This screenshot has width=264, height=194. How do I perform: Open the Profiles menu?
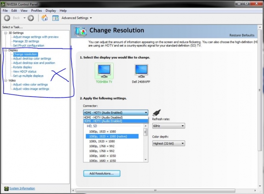36,11
